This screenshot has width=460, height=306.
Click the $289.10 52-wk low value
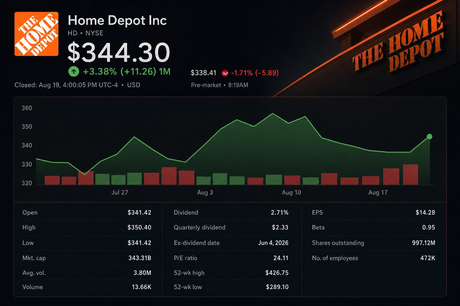coord(277,287)
